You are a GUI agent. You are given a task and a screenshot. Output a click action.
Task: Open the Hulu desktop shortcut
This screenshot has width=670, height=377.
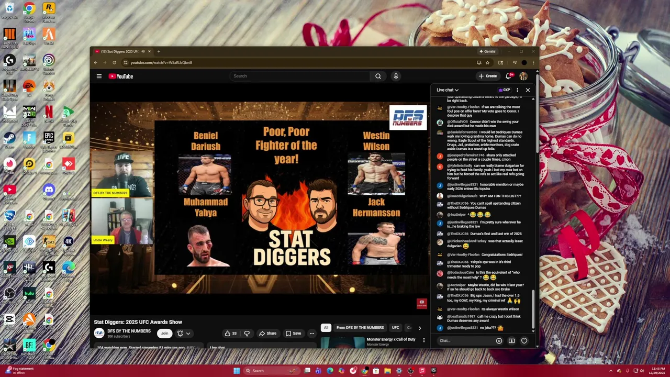[29, 295]
